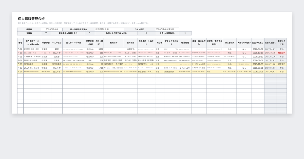Screen dimensions: 304x159
Task: Click the count cell 850
Action: 99,53
